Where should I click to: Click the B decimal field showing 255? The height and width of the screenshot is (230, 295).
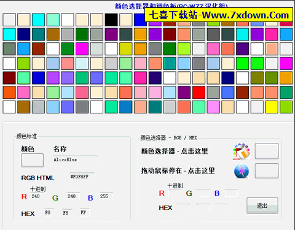pos(106,196)
